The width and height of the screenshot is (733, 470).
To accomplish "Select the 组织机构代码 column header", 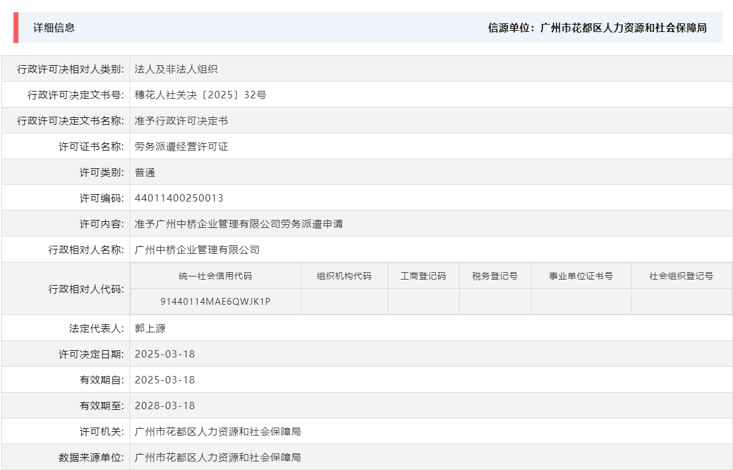I will pyautogui.click(x=344, y=275).
